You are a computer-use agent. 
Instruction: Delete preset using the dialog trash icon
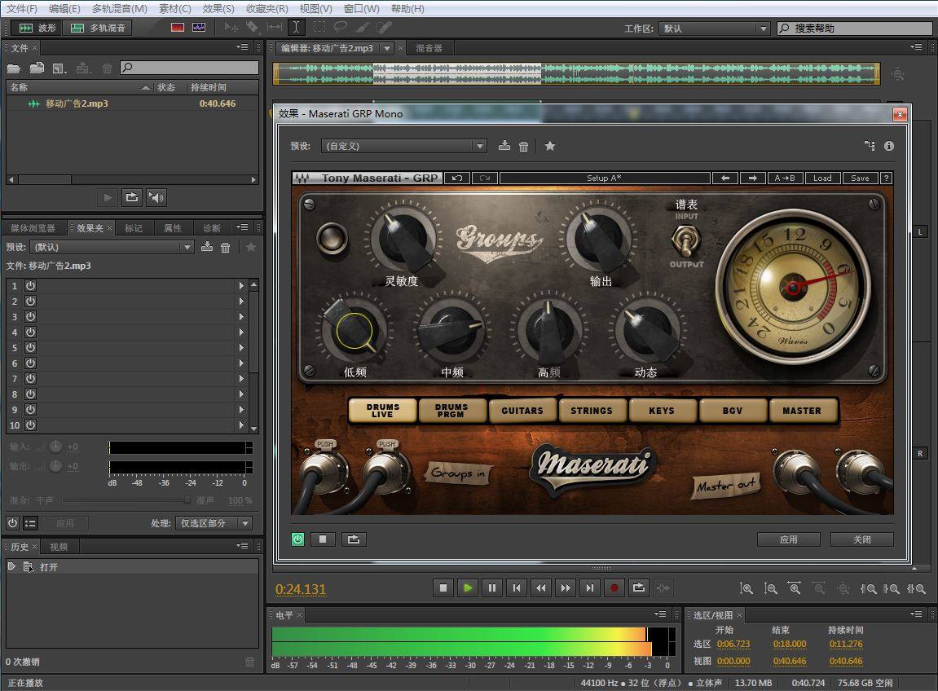[524, 146]
